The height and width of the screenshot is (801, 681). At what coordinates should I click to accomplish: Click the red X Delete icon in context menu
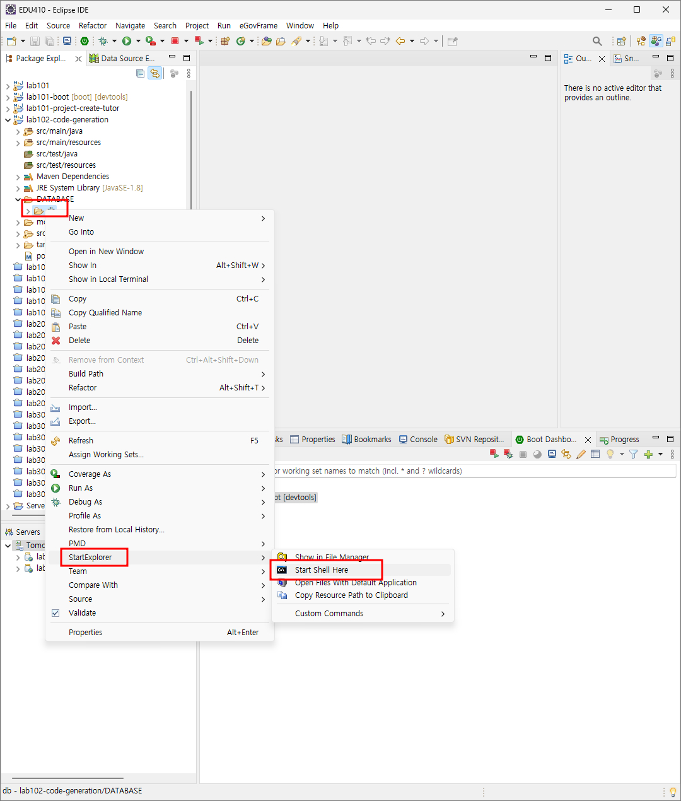pyautogui.click(x=55, y=341)
